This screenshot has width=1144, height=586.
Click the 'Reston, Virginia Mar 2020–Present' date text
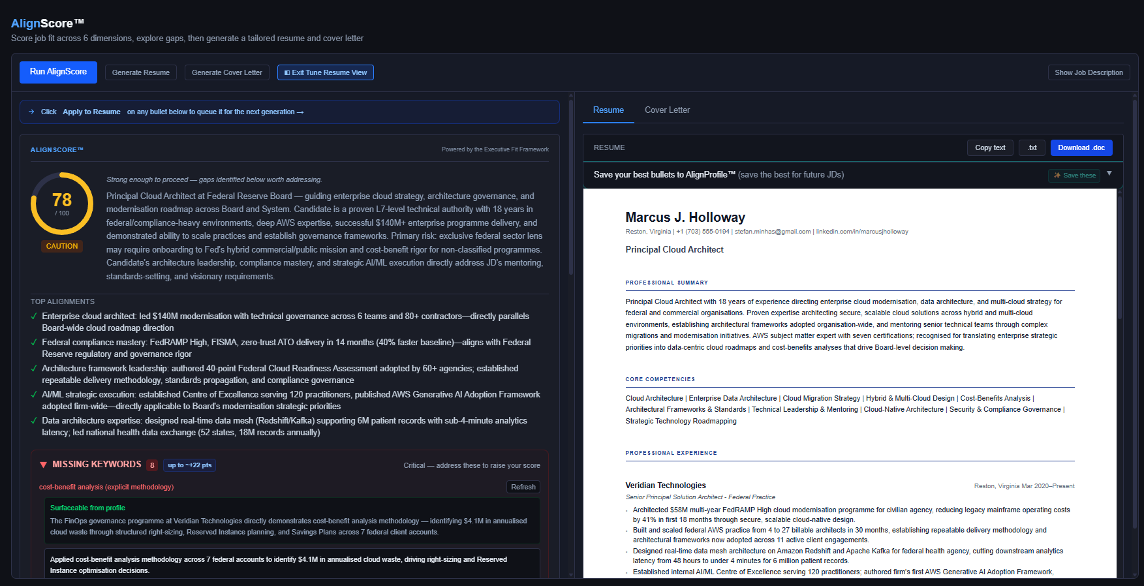coord(1024,486)
